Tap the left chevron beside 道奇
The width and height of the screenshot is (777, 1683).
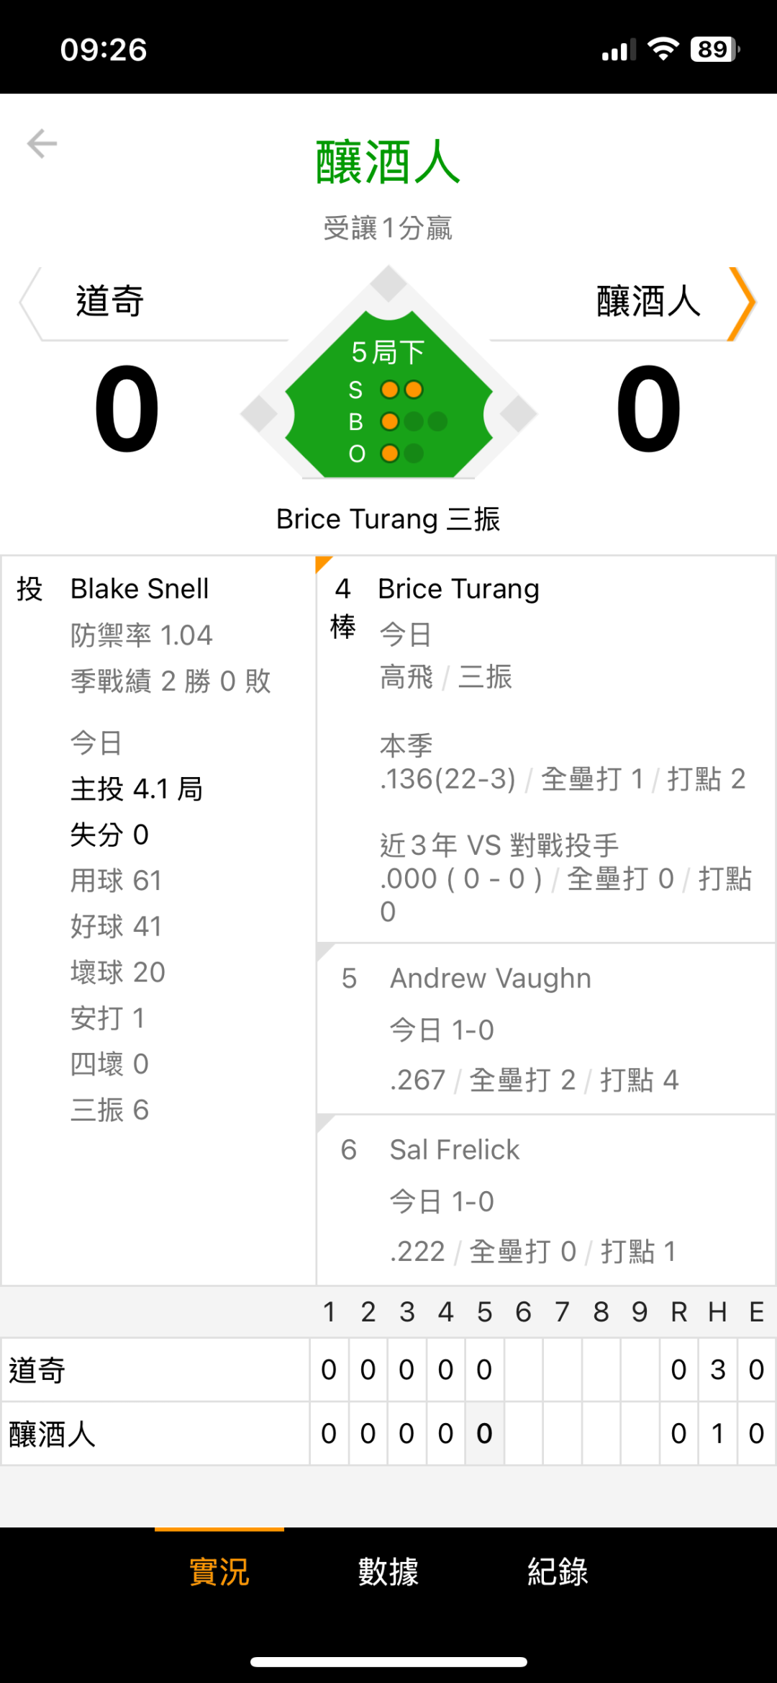click(30, 303)
